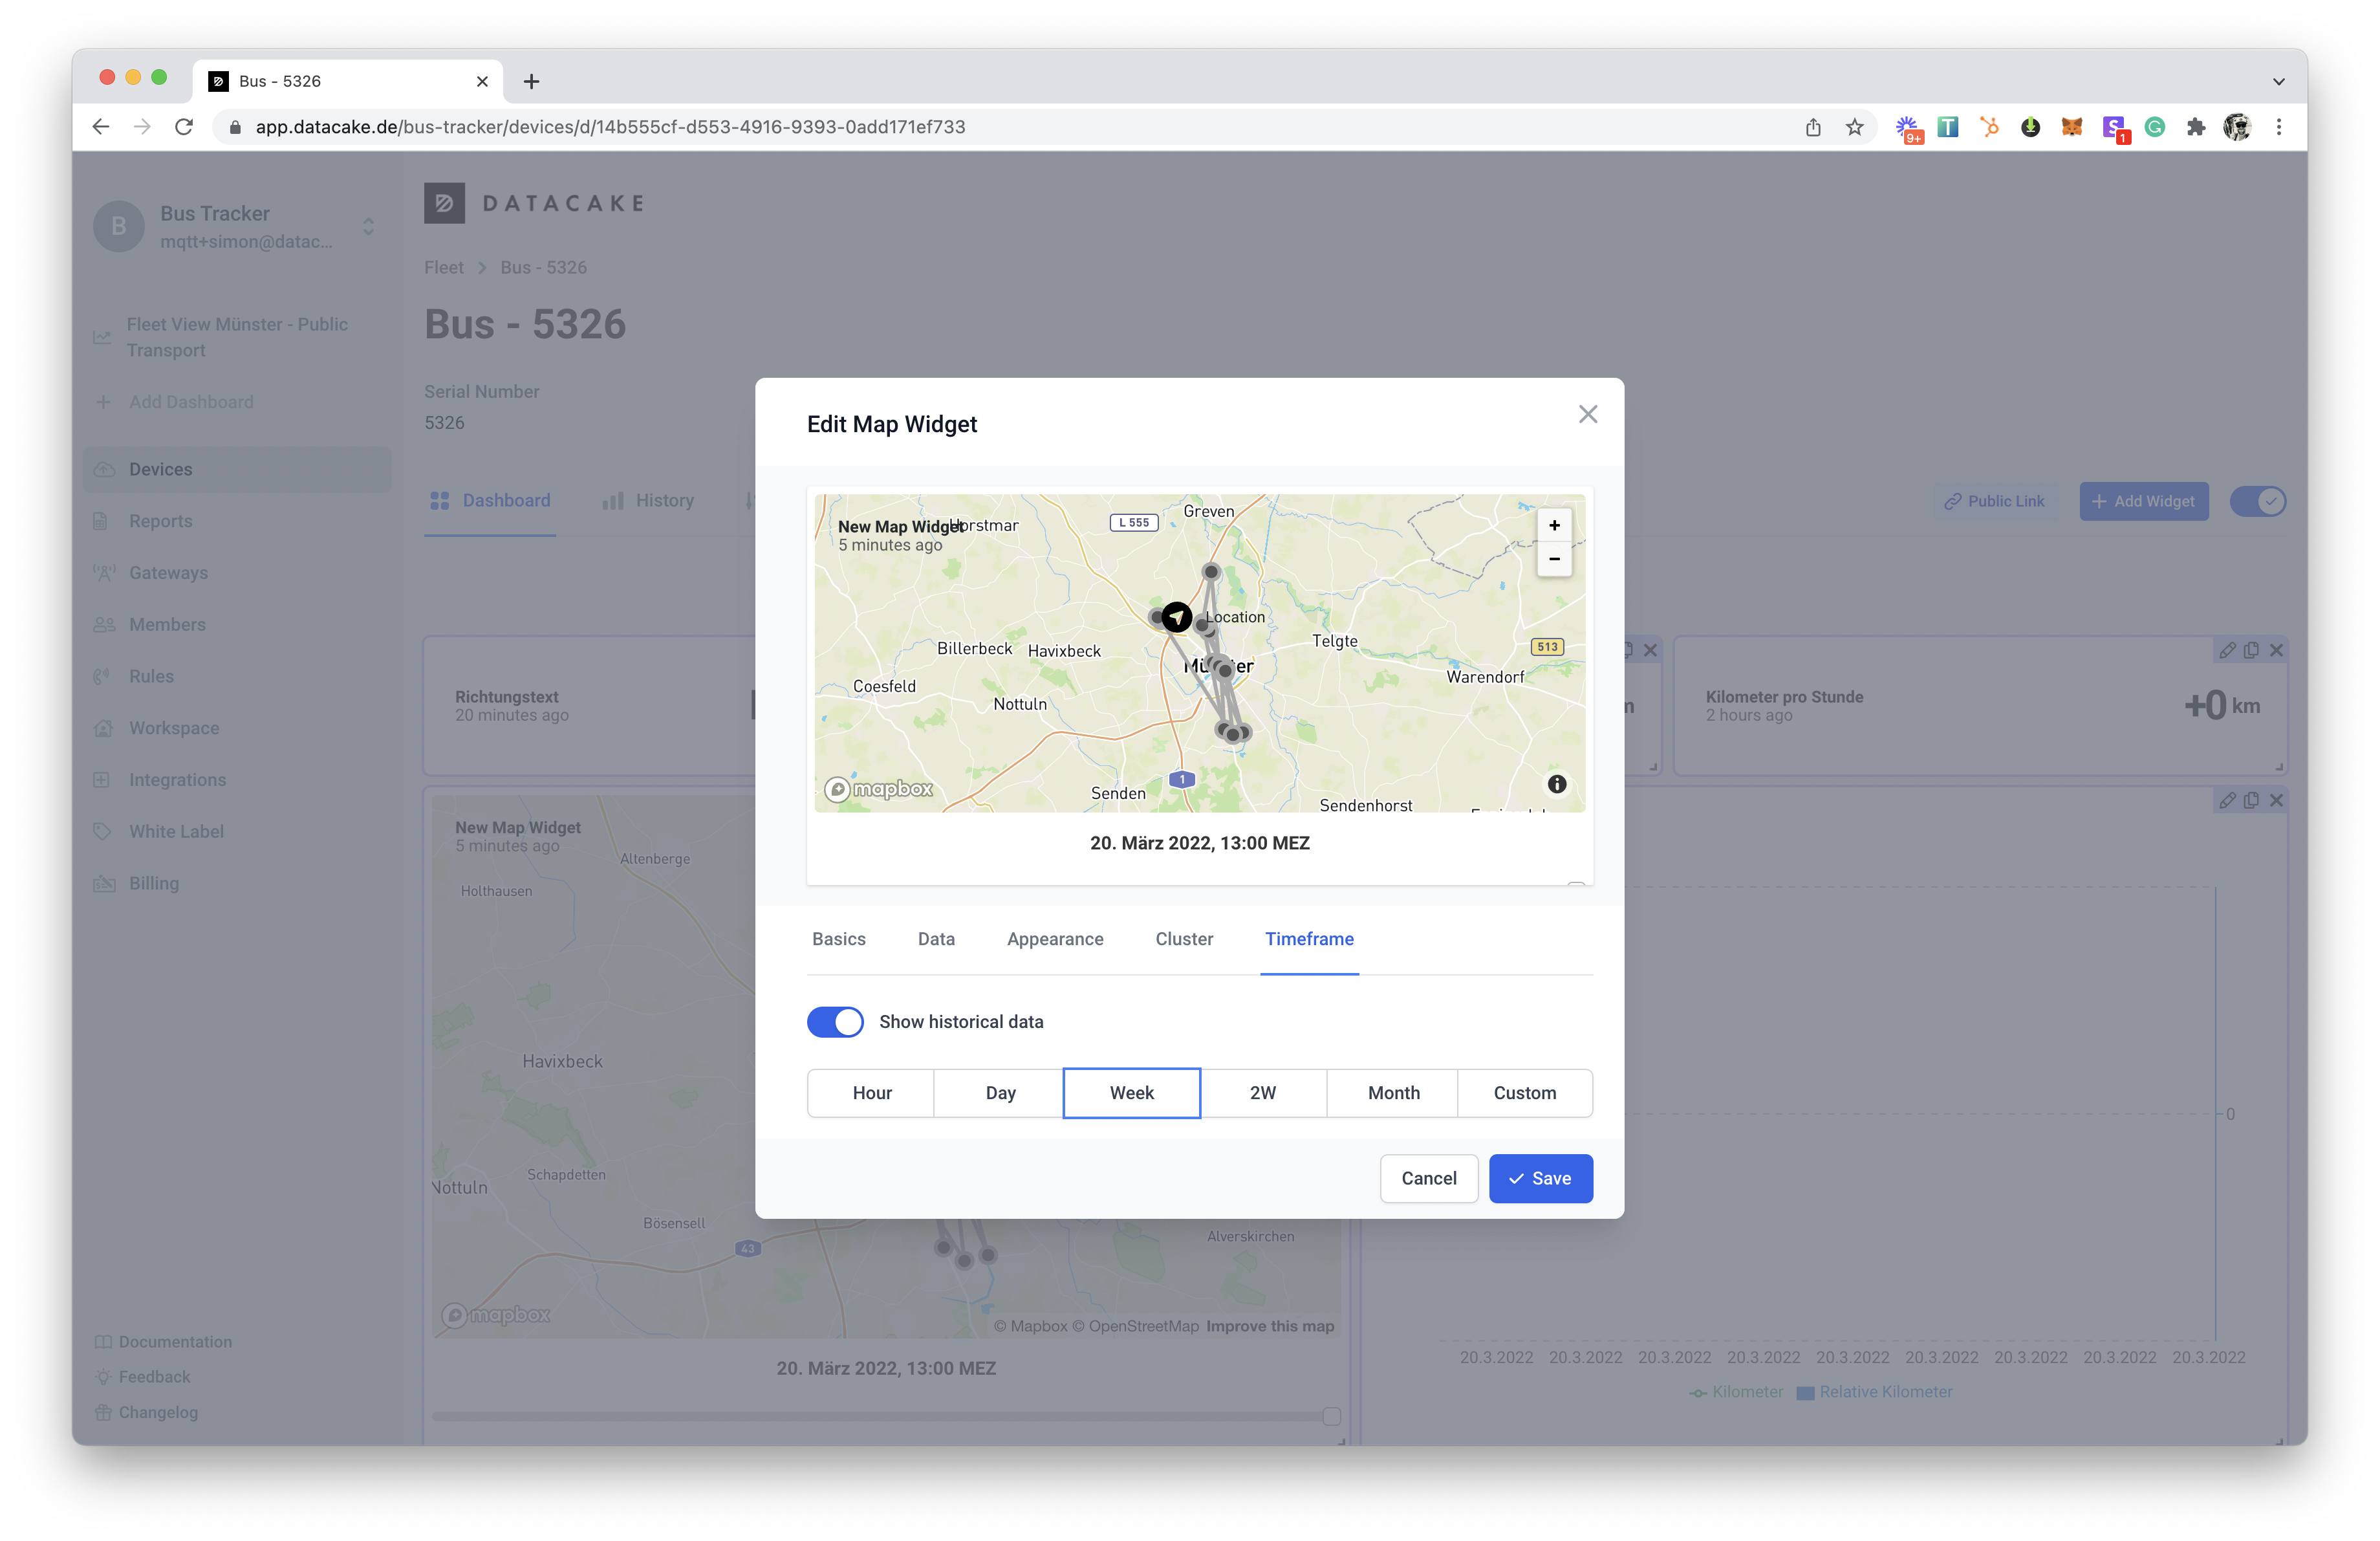Toggle Show historical data switch
2380x1541 pixels.
click(x=834, y=1021)
